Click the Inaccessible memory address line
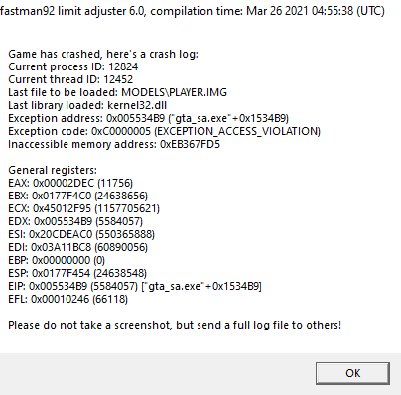 tap(114, 144)
